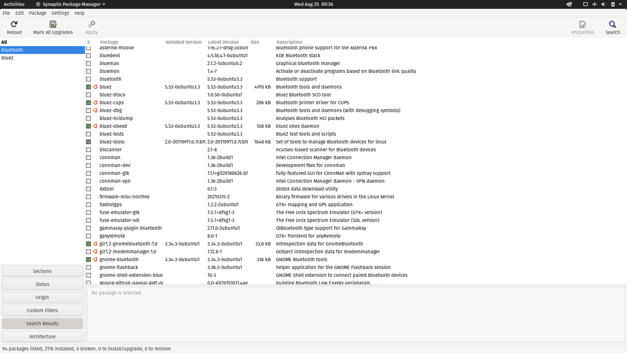Select 'bluez' search entry in sidebar
Image resolution: width=627 pixels, height=353 pixels.
pyautogui.click(x=42, y=58)
